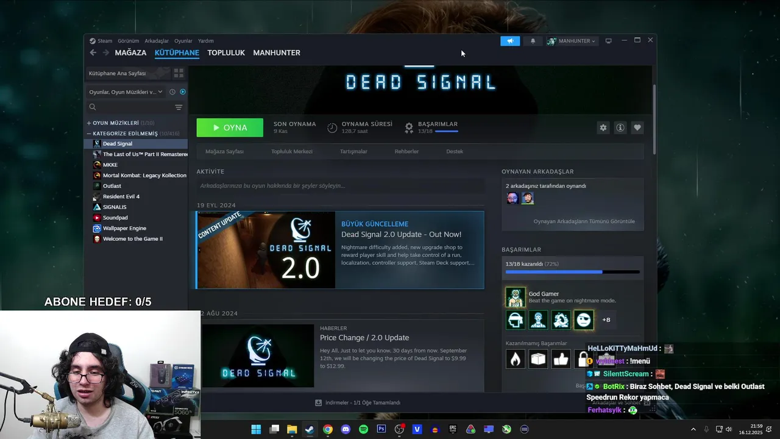Go back with navigation arrow
This screenshot has height=439, width=780.
(x=93, y=52)
